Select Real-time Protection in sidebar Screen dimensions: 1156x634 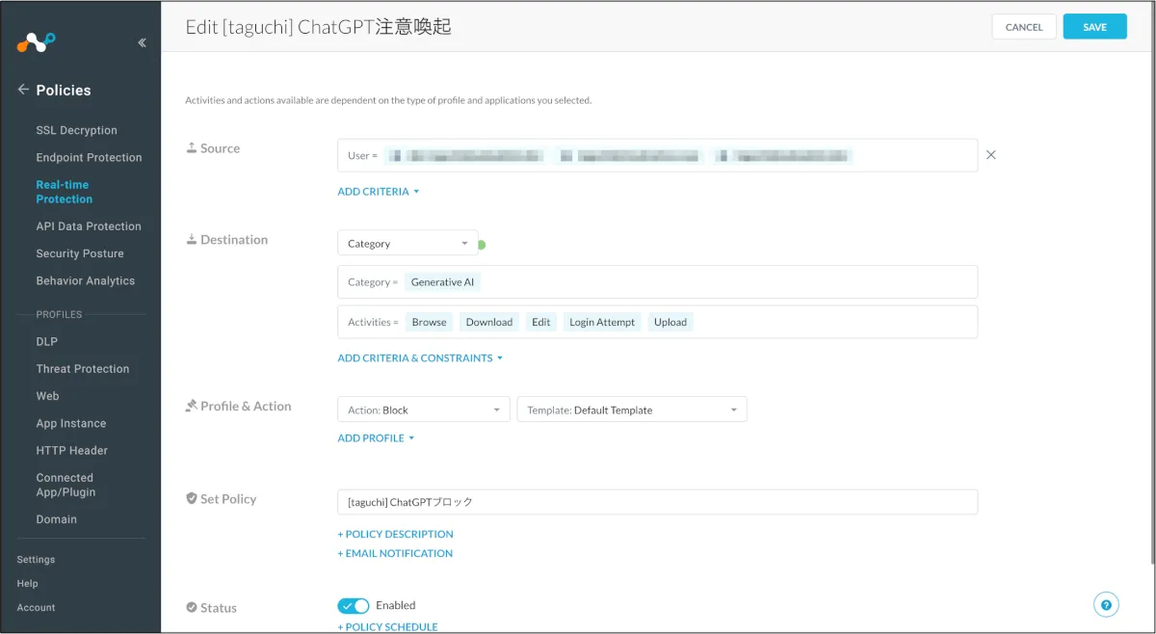(65, 192)
